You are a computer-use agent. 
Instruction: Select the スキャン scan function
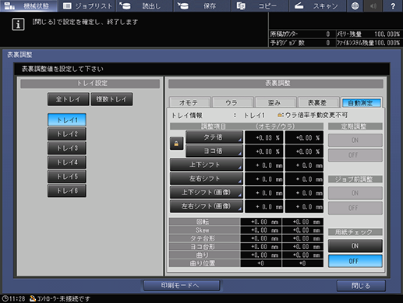(317, 5)
